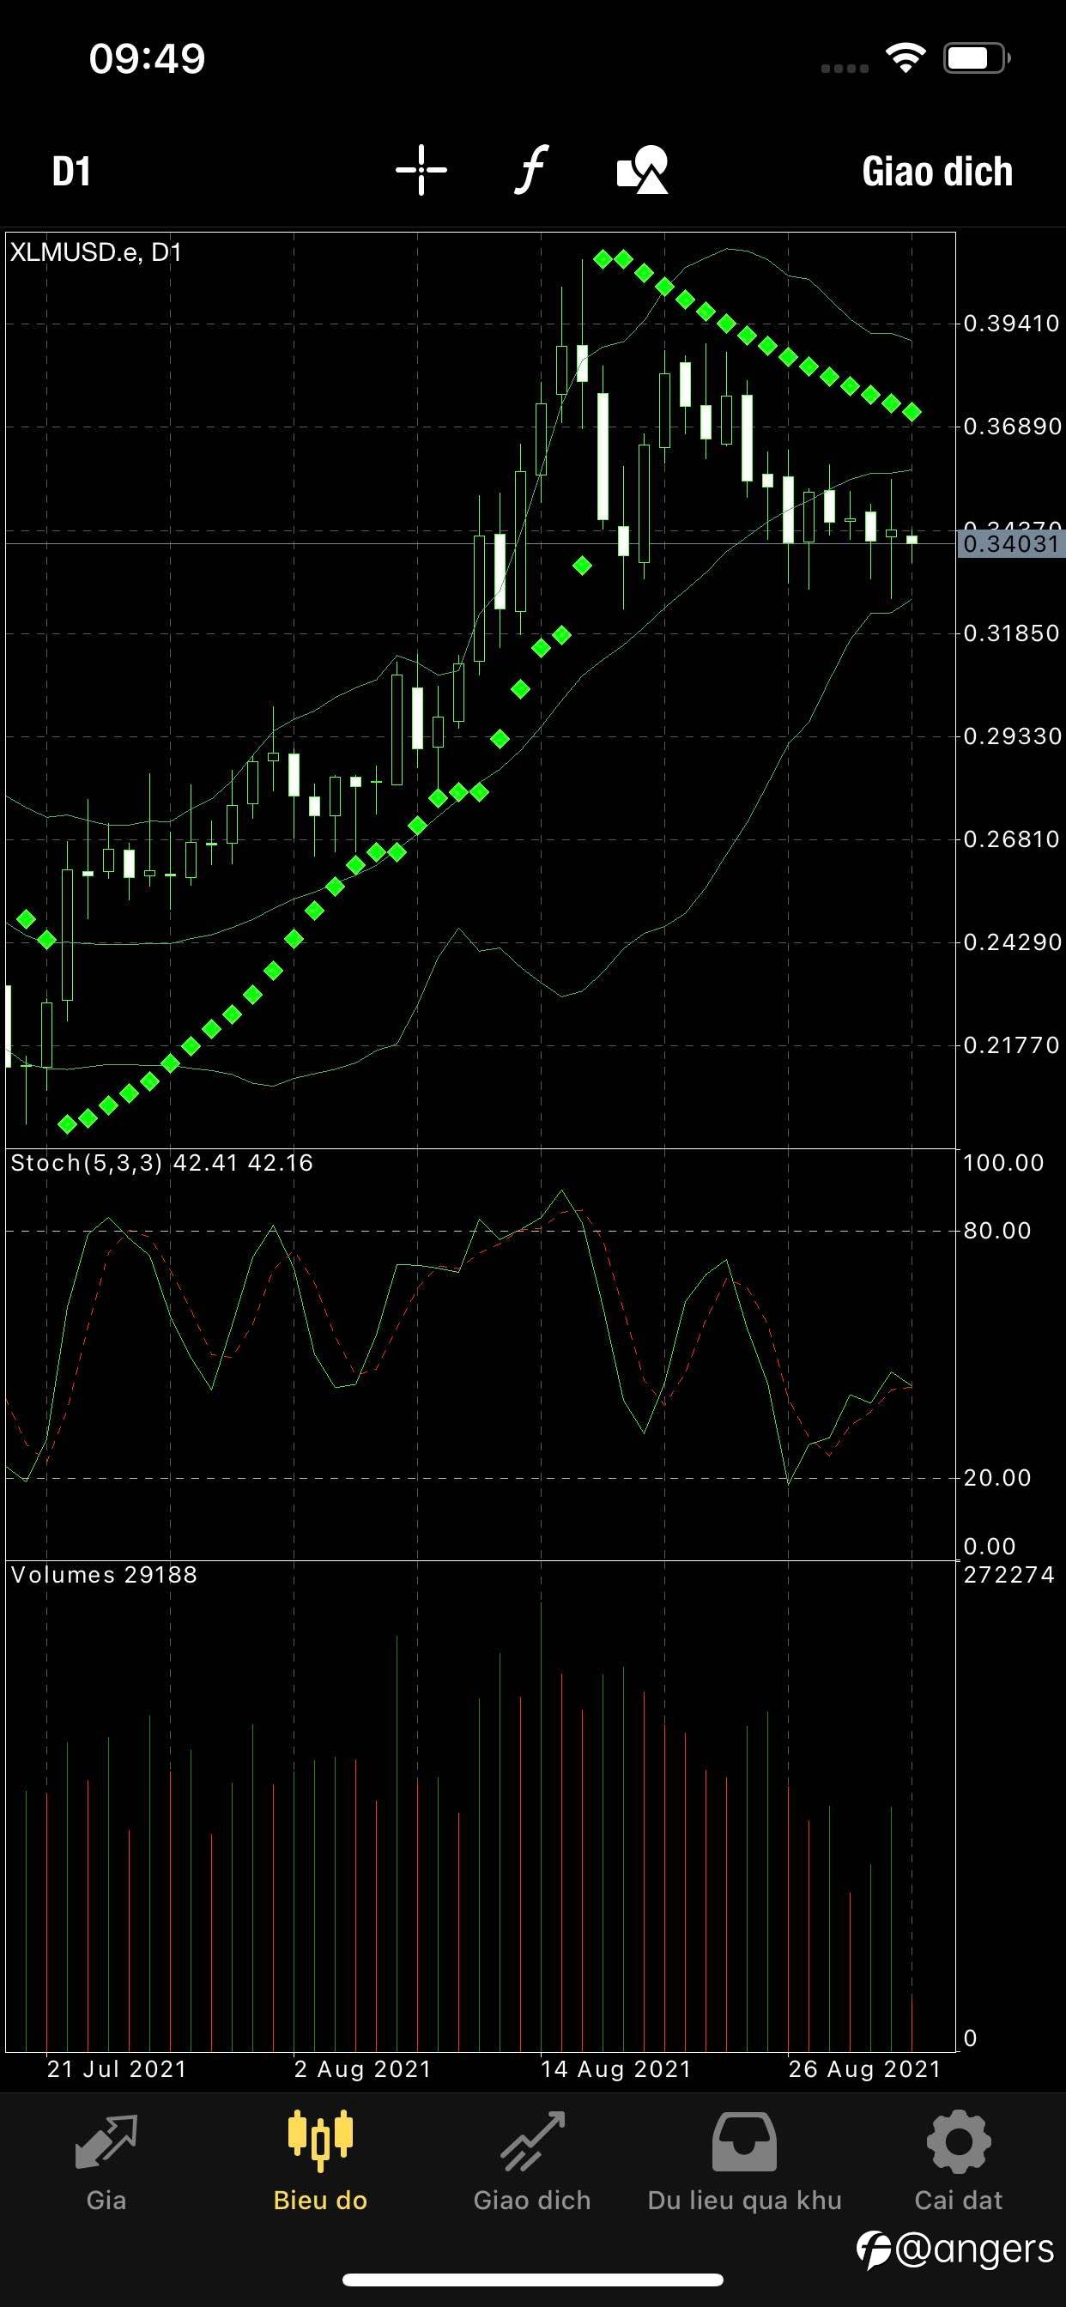Tap the Giao dich header button

(937, 171)
